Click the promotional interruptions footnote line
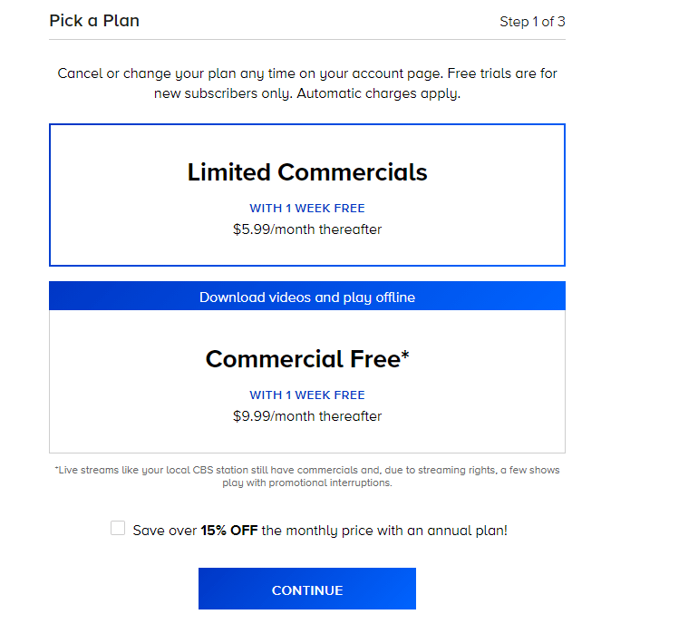Image resolution: width=698 pixels, height=624 pixels. pyautogui.click(x=307, y=483)
